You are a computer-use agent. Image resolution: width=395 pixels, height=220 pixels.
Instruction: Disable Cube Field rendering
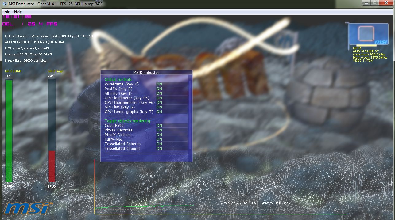tap(159, 126)
